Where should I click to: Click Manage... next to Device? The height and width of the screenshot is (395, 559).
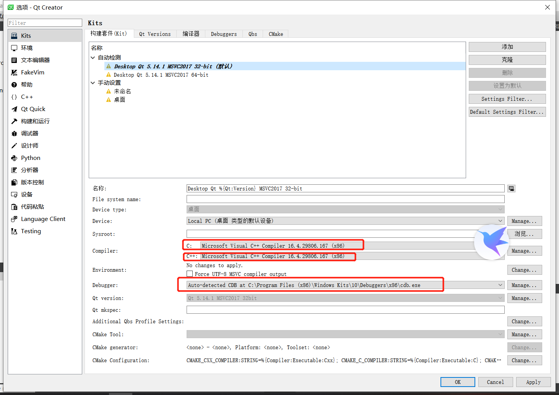coord(525,221)
